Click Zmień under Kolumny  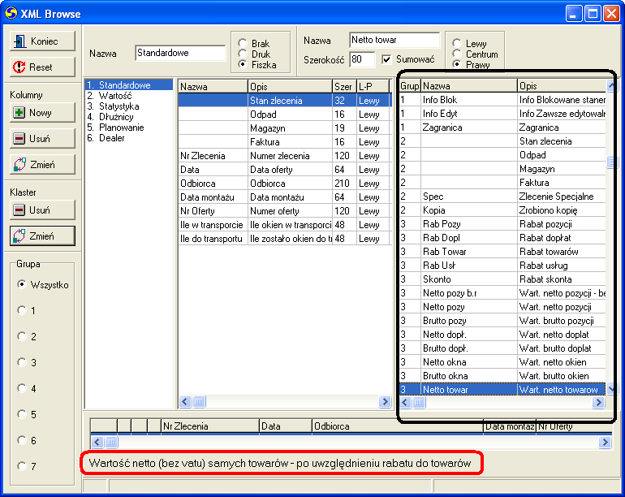[x=42, y=164]
